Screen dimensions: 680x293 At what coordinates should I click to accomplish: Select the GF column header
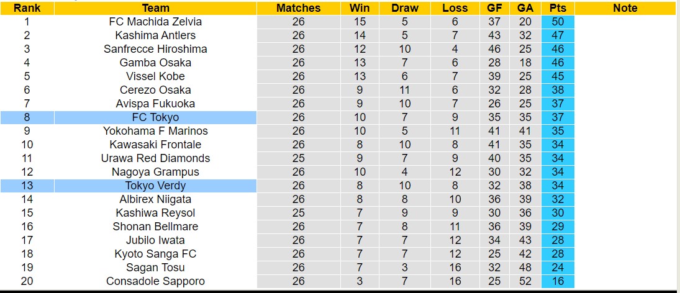(x=494, y=8)
